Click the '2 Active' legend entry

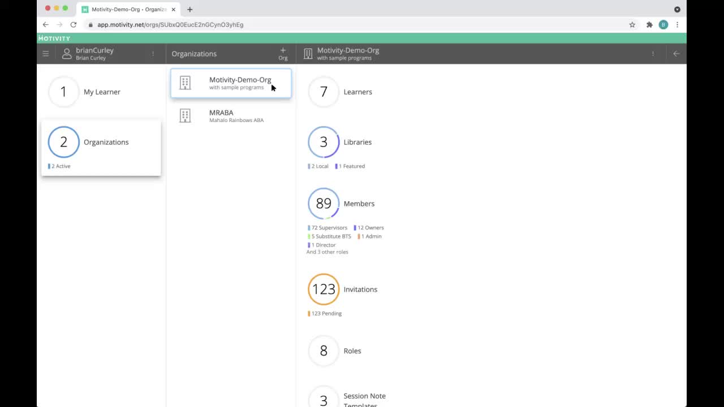[x=59, y=166]
